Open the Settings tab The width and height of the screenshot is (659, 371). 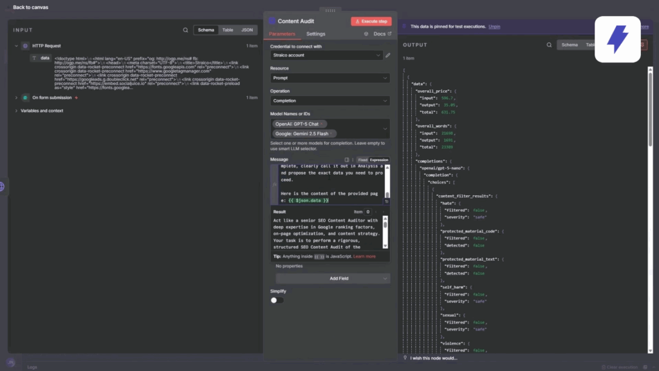(x=315, y=34)
